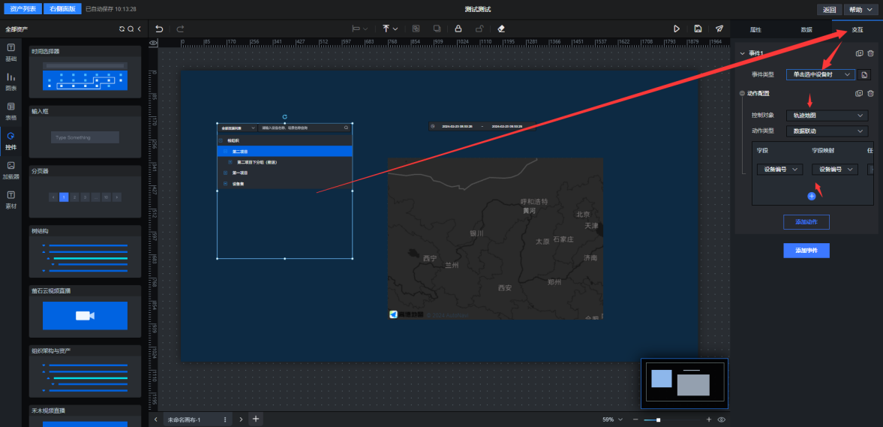The height and width of the screenshot is (427, 883).
Task: Switch to the 数据 tab
Action: coord(806,29)
